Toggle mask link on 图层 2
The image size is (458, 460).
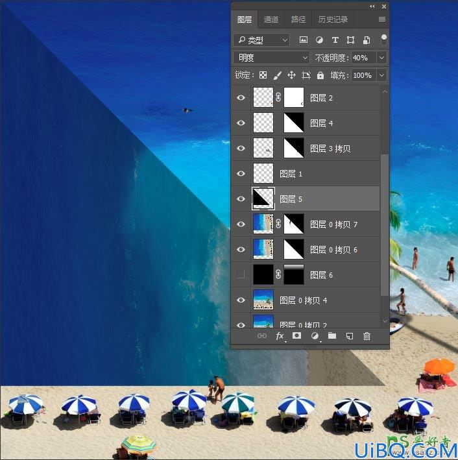pyautogui.click(x=278, y=97)
